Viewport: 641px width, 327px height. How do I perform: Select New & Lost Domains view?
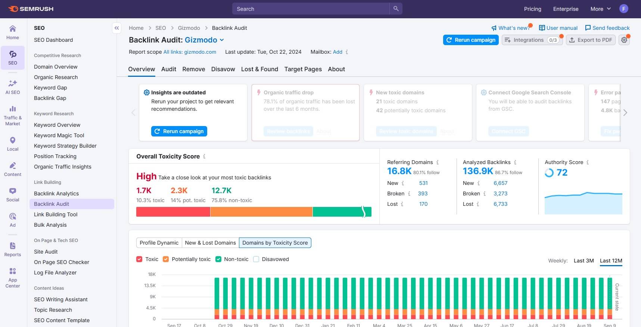click(210, 243)
